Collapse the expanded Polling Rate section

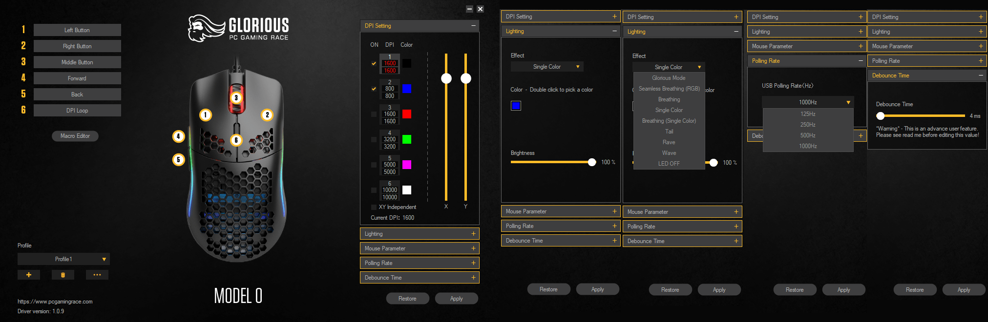(x=861, y=61)
